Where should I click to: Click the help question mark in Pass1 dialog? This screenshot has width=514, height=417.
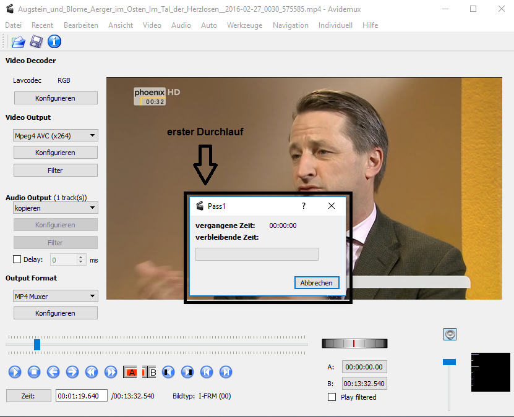(x=303, y=206)
